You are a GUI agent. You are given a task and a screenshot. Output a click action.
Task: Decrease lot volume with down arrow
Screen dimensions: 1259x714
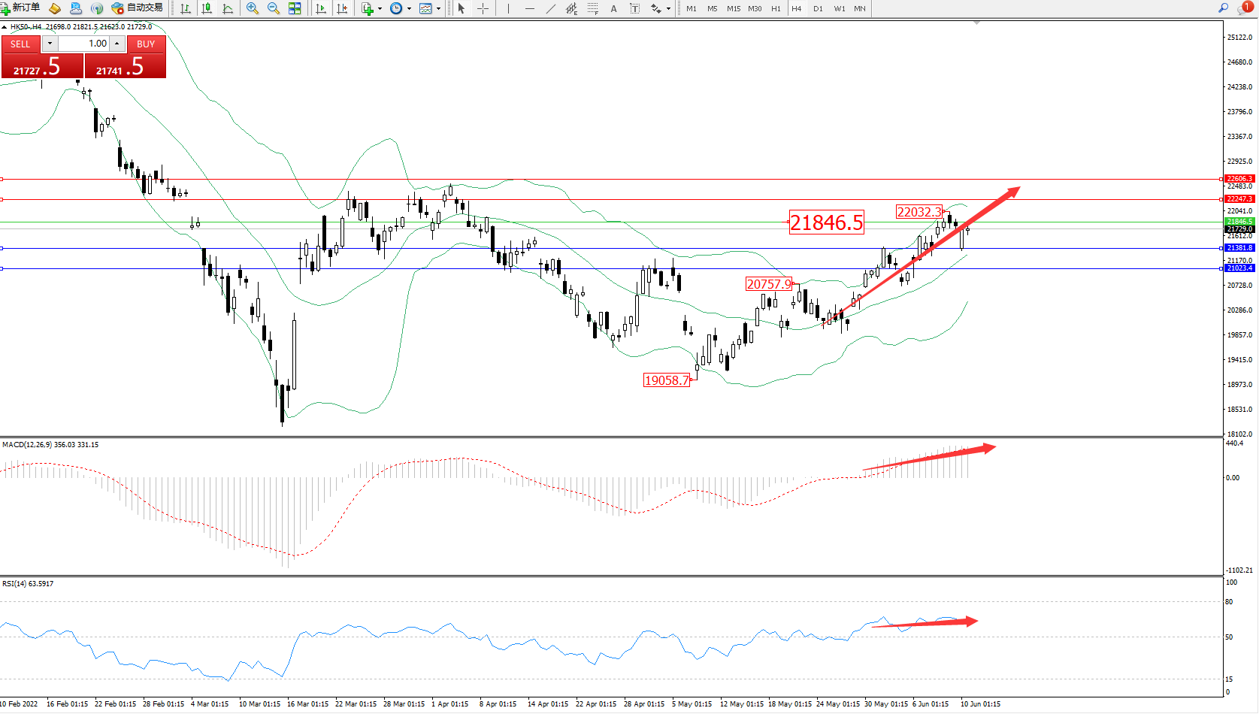tap(50, 44)
